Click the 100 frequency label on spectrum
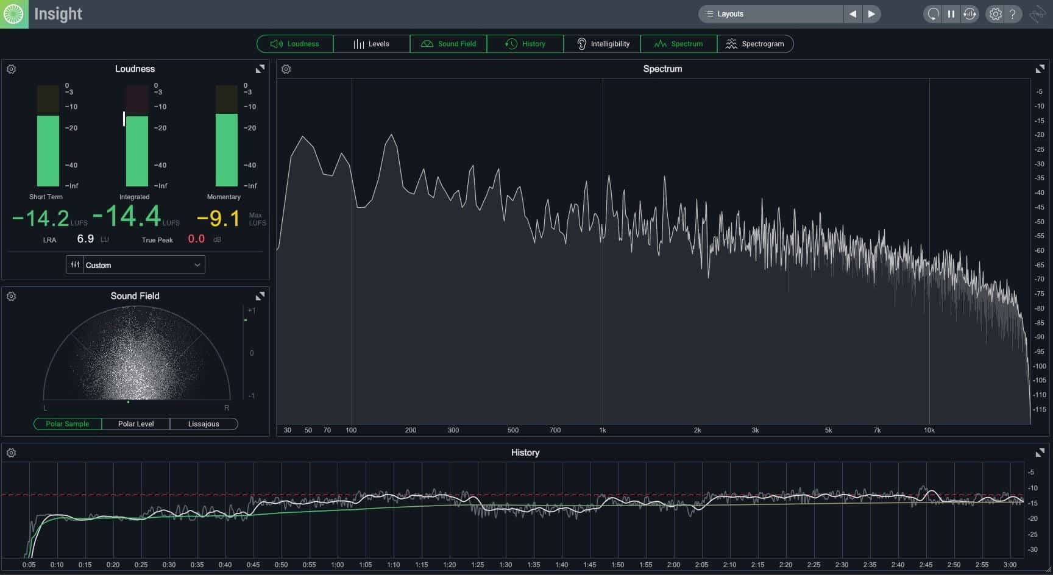 click(x=351, y=430)
